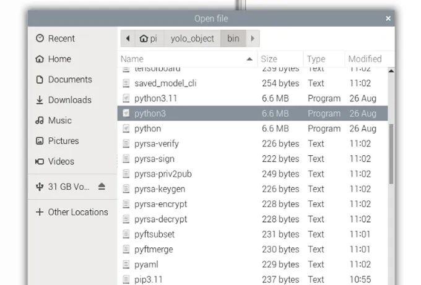Sort files by the Type column
421x285 pixels.
pyautogui.click(x=324, y=59)
